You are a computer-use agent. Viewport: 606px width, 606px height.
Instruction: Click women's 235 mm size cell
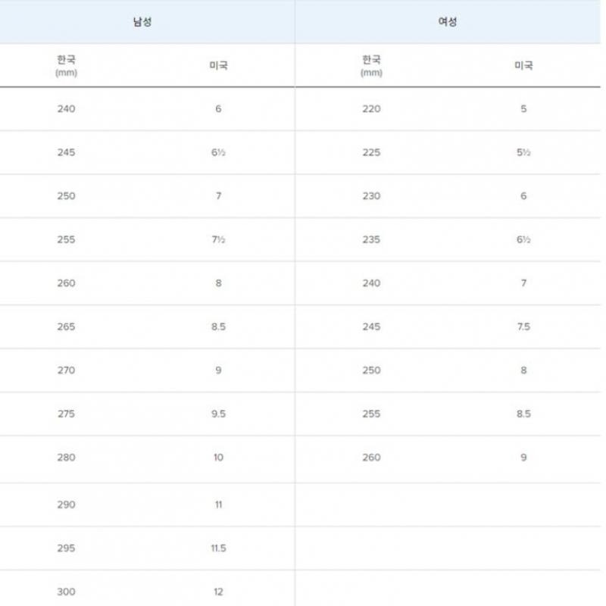coord(372,239)
